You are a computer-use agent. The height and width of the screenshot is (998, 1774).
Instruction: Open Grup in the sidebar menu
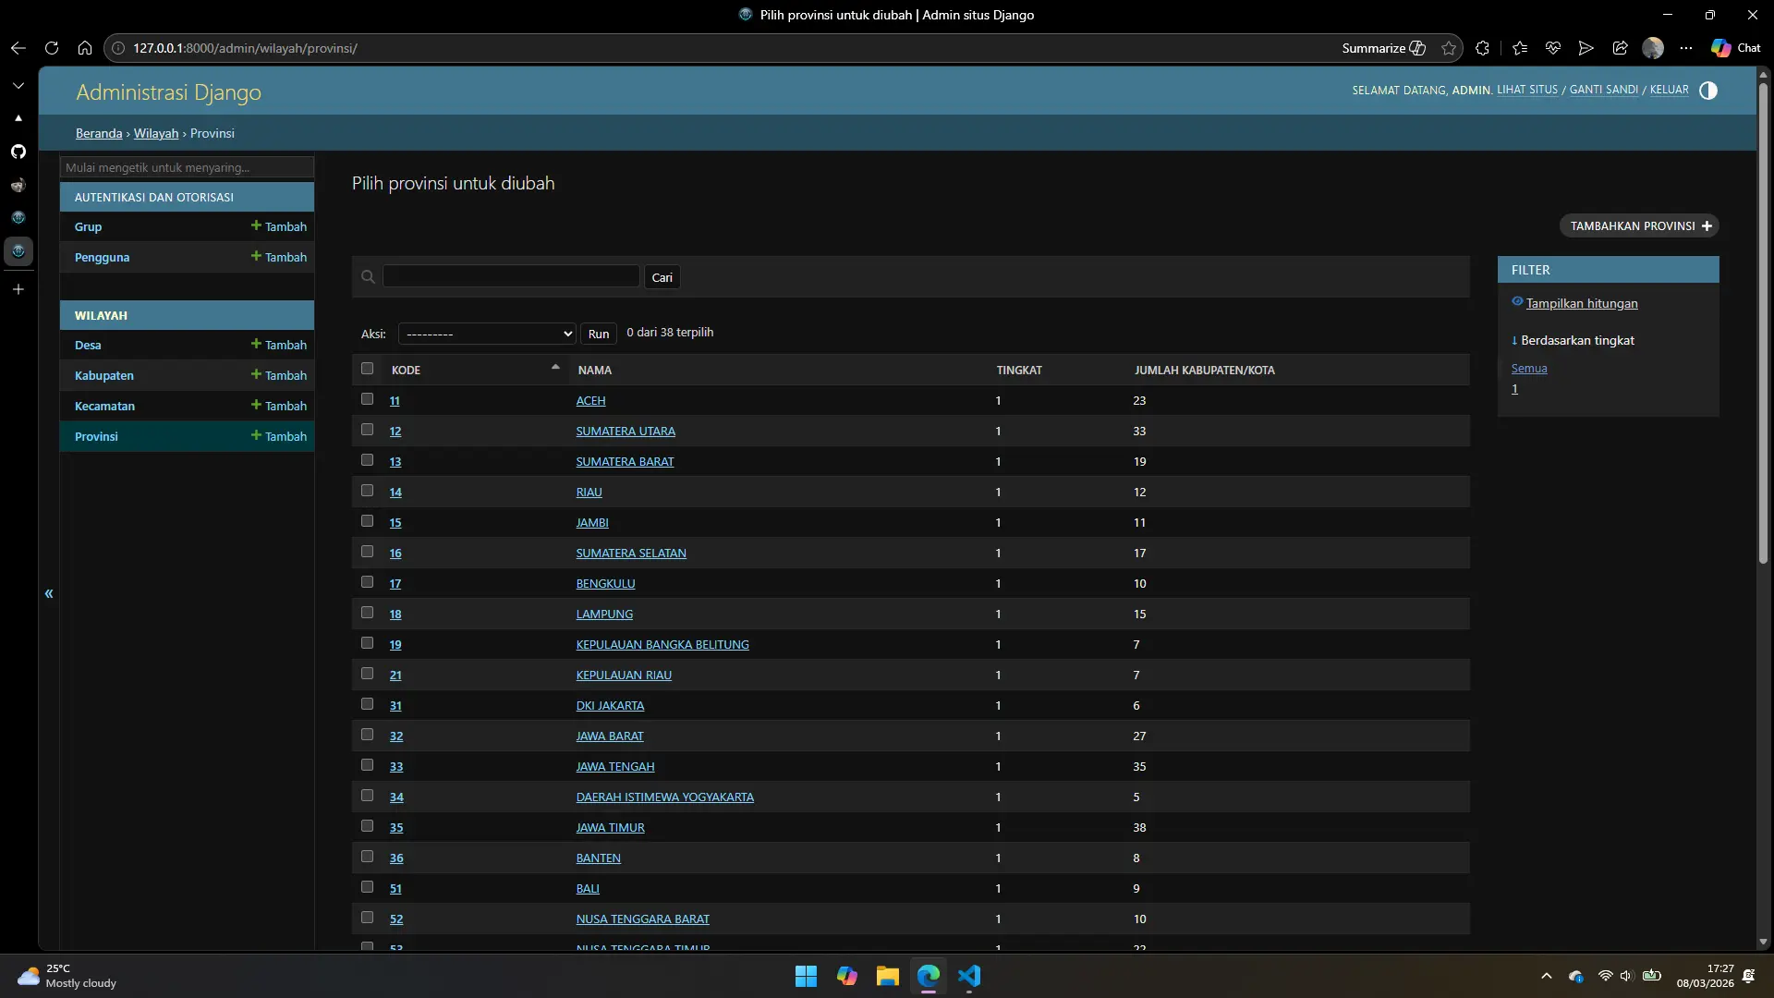(88, 226)
